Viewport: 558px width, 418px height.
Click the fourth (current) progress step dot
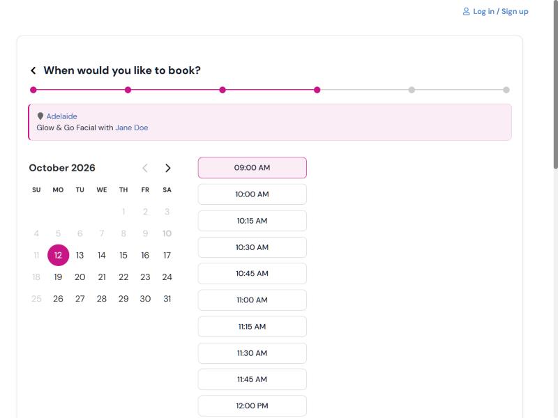pos(317,90)
